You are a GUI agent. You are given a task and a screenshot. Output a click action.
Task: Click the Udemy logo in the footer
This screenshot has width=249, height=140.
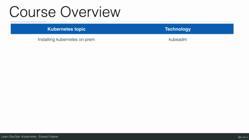(x=243, y=137)
